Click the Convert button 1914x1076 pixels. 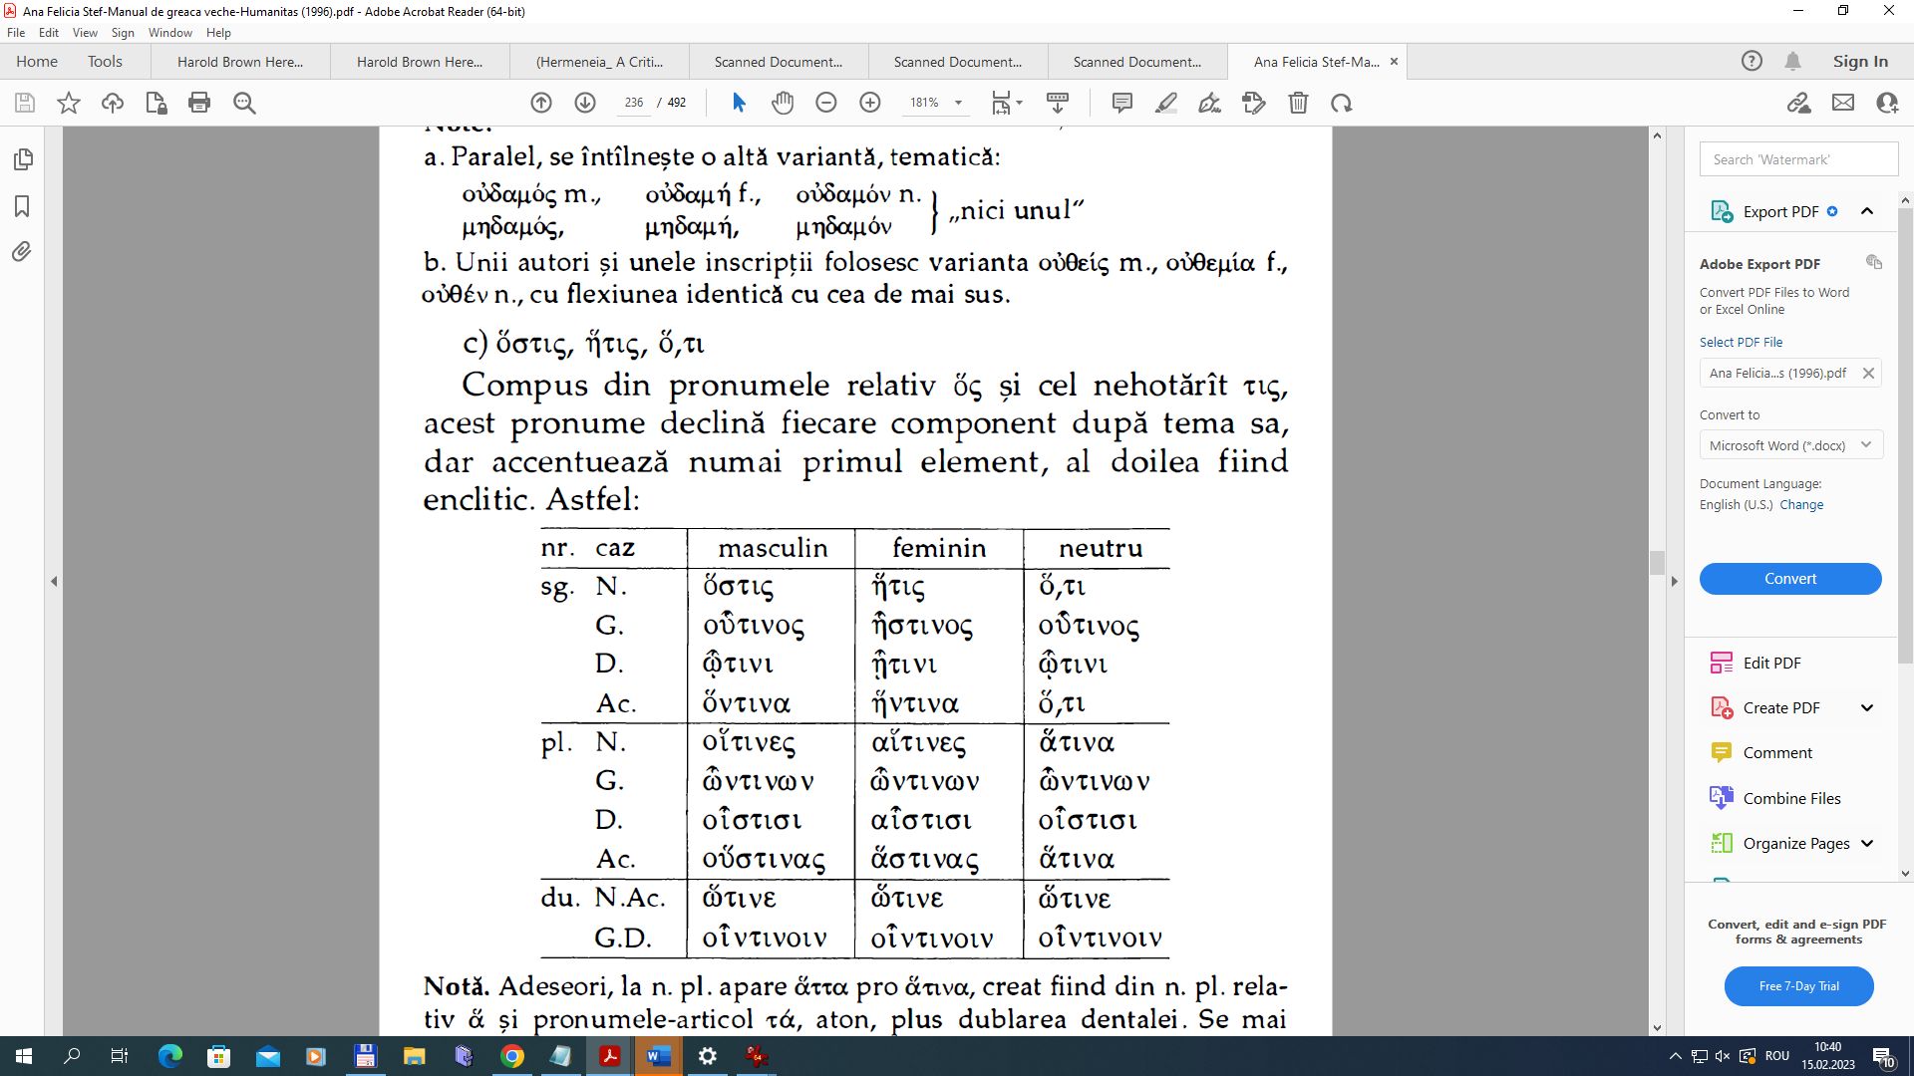(1790, 579)
